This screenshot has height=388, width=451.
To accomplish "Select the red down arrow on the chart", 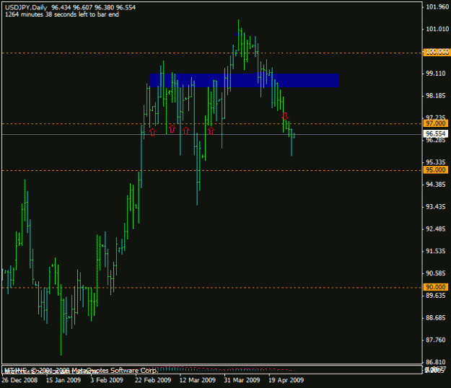I will [285, 116].
